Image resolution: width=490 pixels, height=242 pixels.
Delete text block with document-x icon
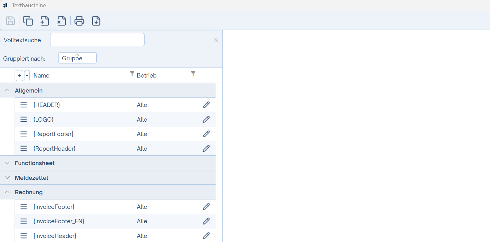(x=61, y=21)
